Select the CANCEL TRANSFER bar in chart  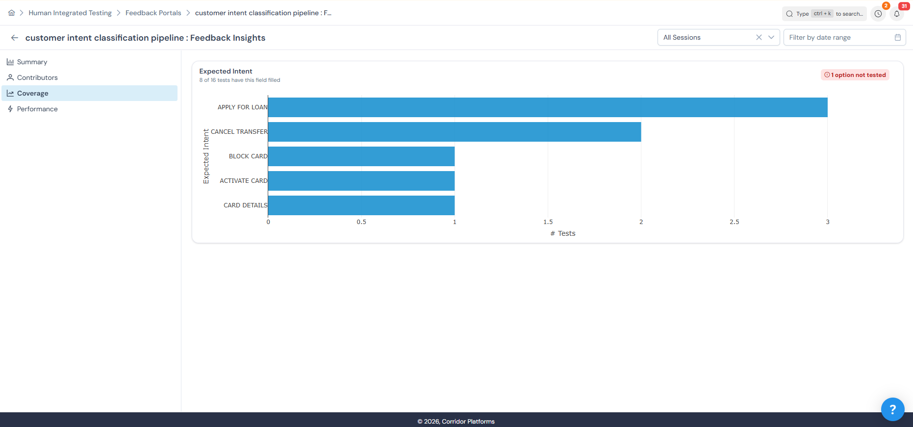[454, 132]
